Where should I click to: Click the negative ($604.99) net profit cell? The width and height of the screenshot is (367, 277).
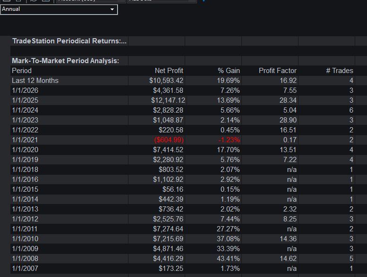pos(169,140)
